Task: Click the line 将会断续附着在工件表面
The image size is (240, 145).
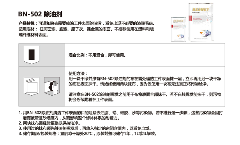Action: [91, 100]
